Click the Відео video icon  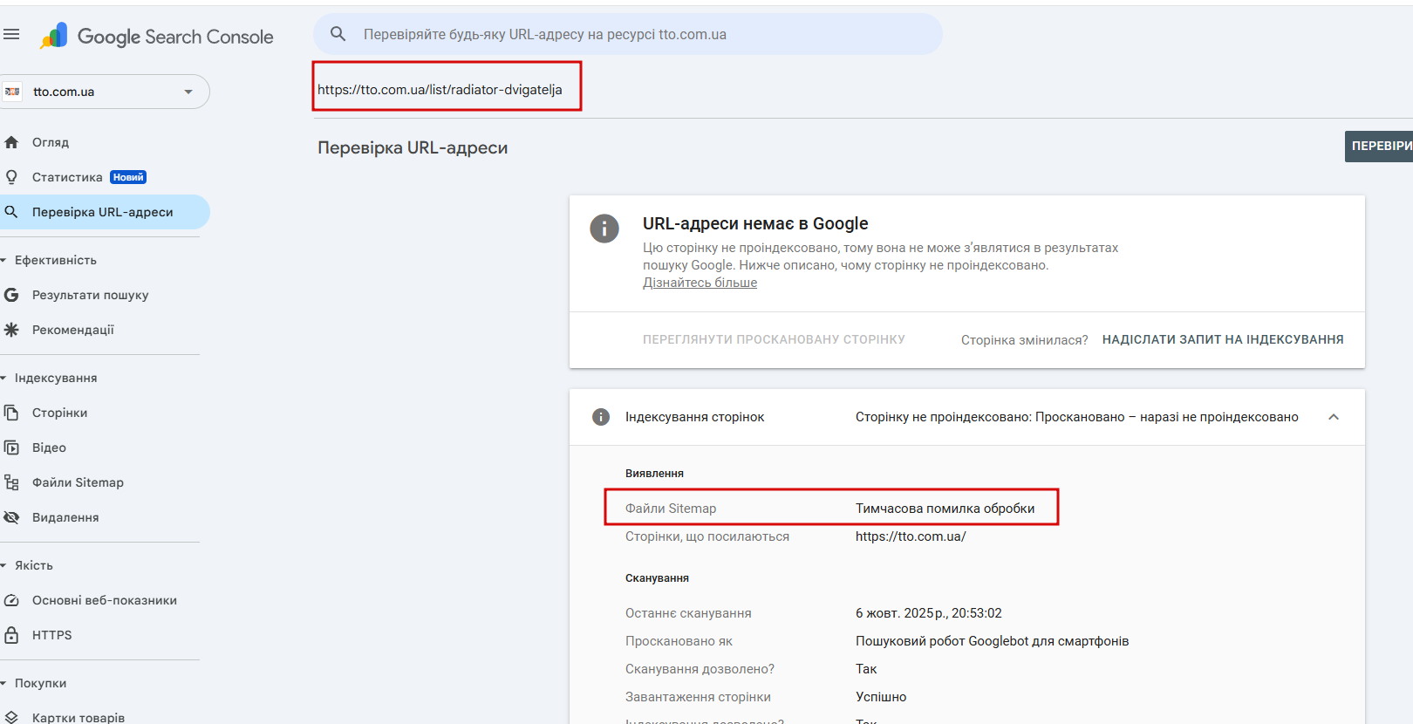pyautogui.click(x=11, y=447)
